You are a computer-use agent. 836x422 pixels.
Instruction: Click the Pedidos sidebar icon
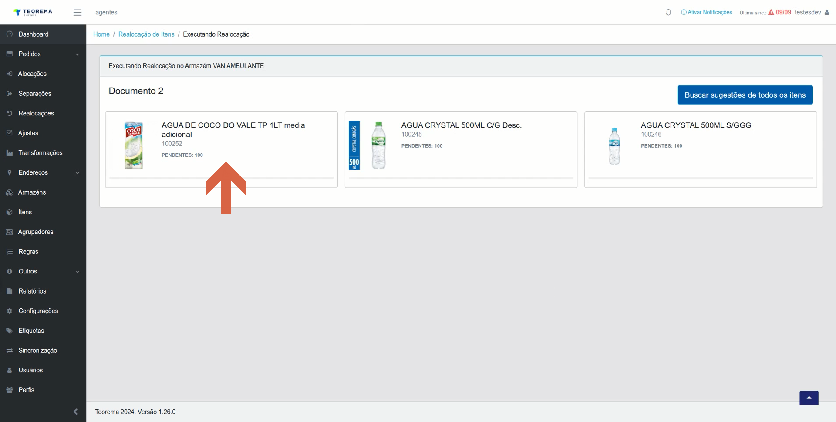[x=10, y=54]
